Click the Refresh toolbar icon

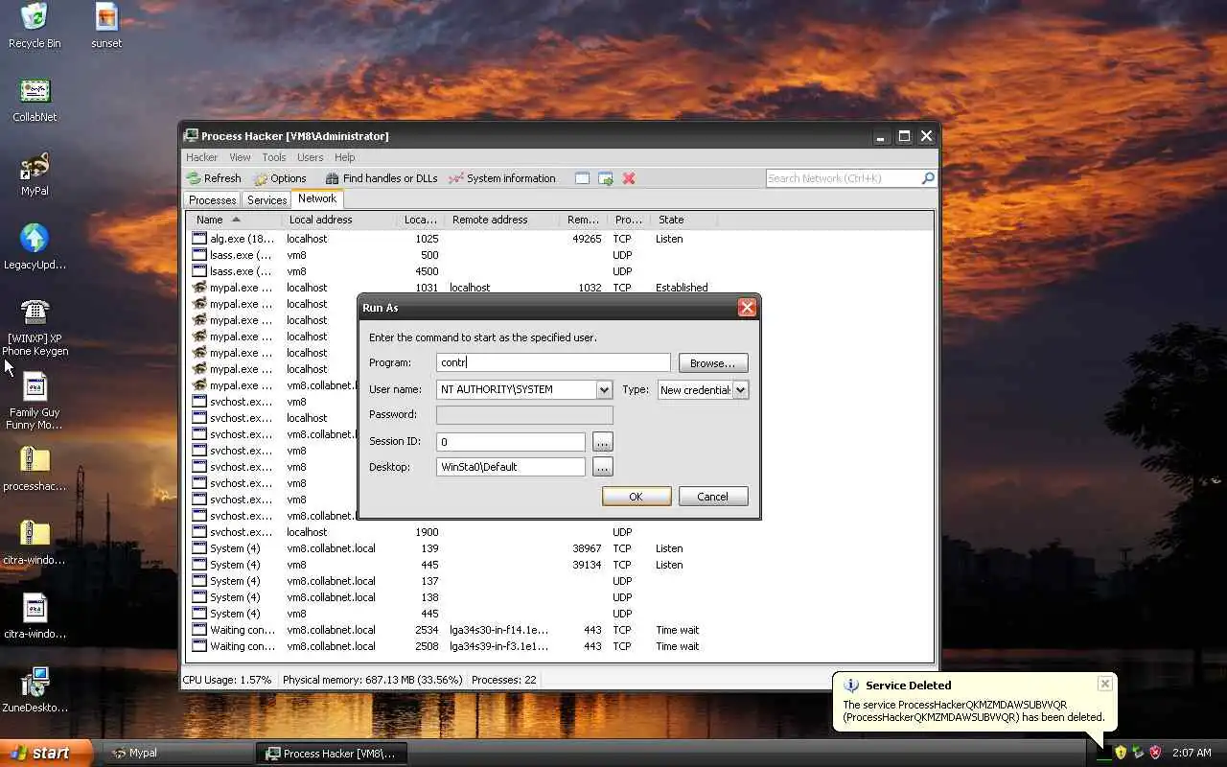[214, 178]
